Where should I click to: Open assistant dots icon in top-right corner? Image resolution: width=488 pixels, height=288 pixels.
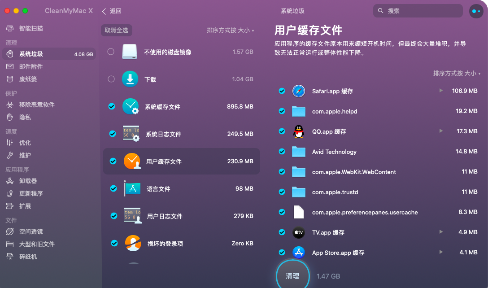[x=476, y=11]
